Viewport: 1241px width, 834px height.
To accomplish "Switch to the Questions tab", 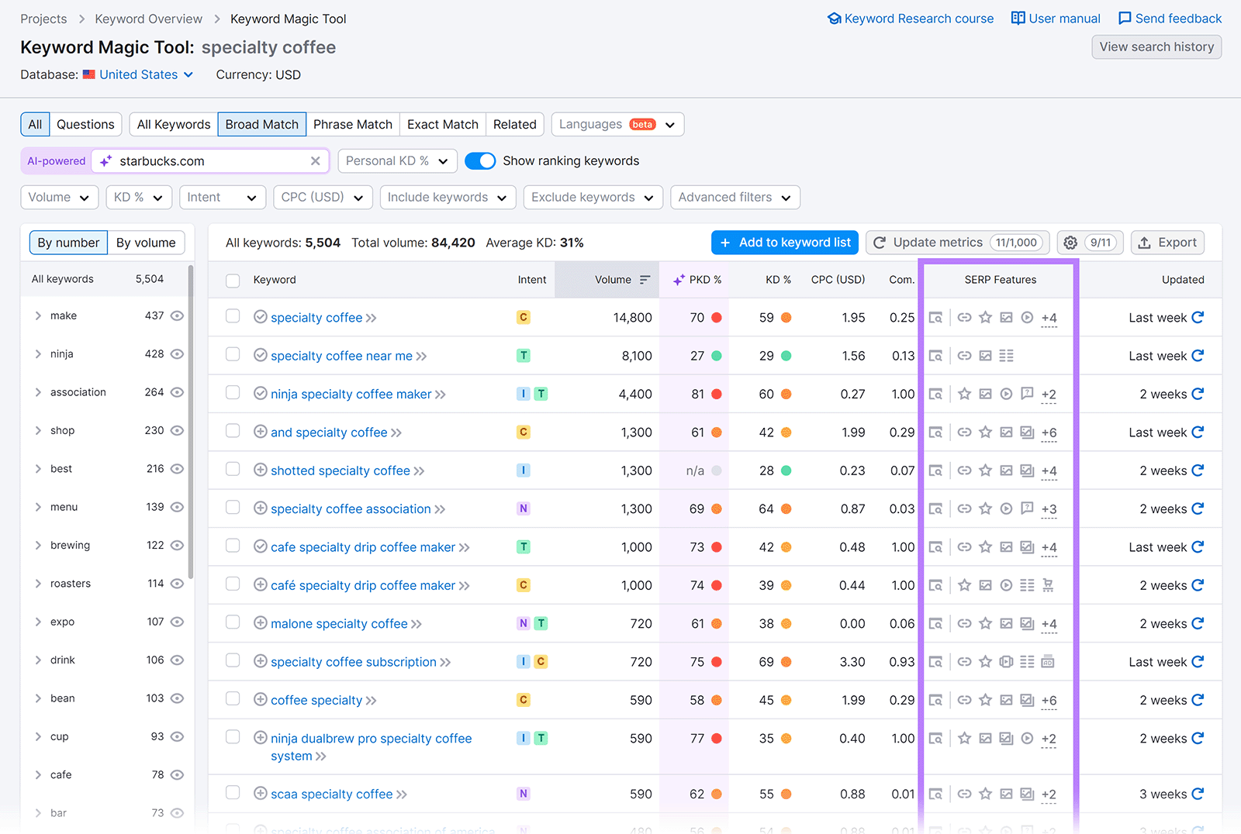I will 85,124.
